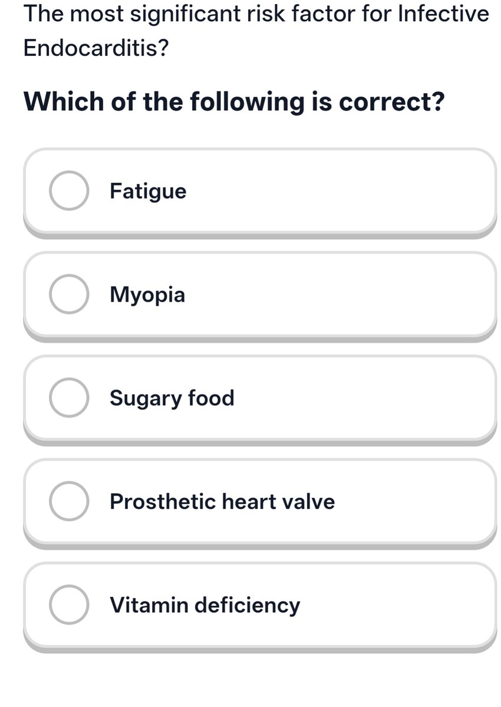Click blank right side of Fatigue card

tap(354, 191)
